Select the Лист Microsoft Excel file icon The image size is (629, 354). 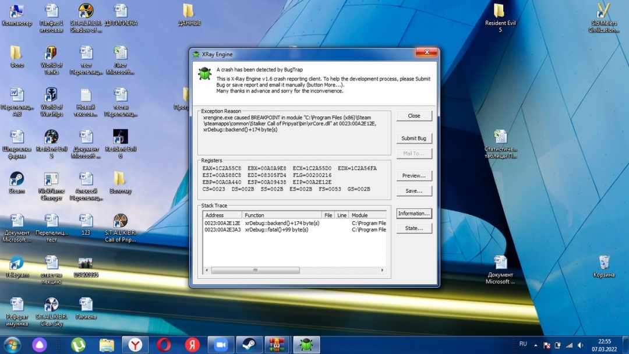pos(121,60)
